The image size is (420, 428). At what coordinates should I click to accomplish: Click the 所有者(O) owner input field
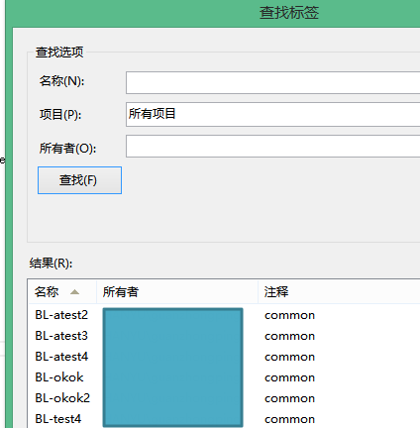coord(272,146)
